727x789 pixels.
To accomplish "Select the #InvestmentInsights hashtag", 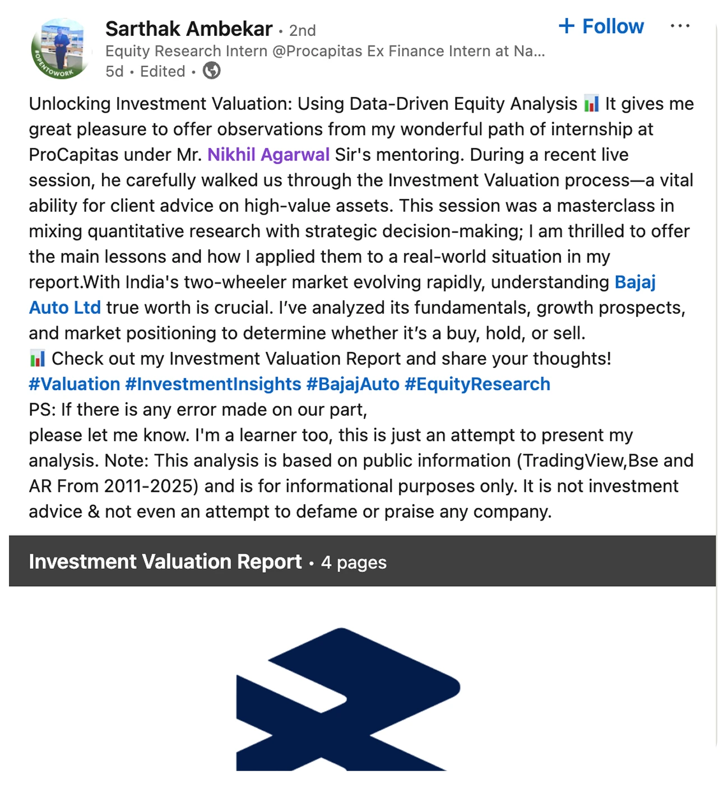I will pyautogui.click(x=213, y=384).
